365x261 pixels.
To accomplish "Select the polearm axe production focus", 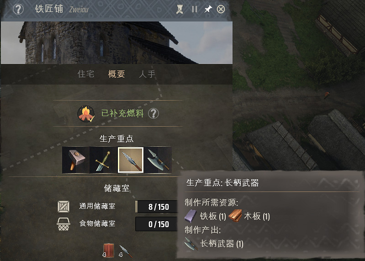I will click(158, 160).
